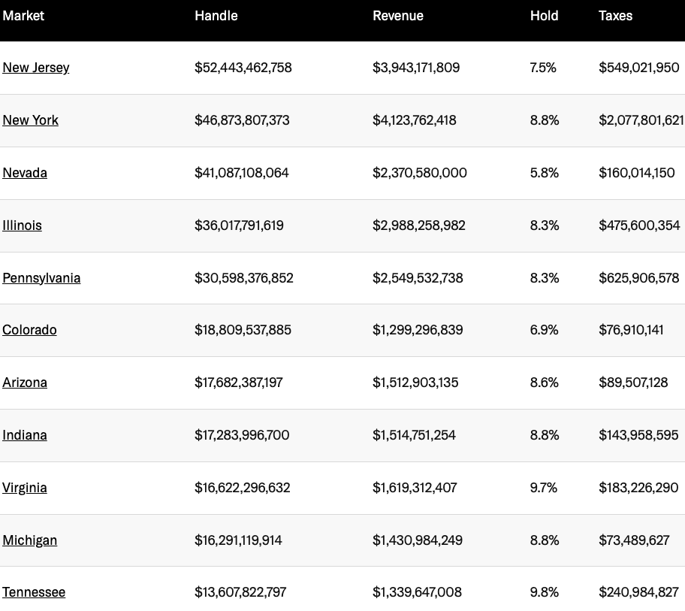Click the Market column header
The width and height of the screenshot is (685, 611).
23,16
